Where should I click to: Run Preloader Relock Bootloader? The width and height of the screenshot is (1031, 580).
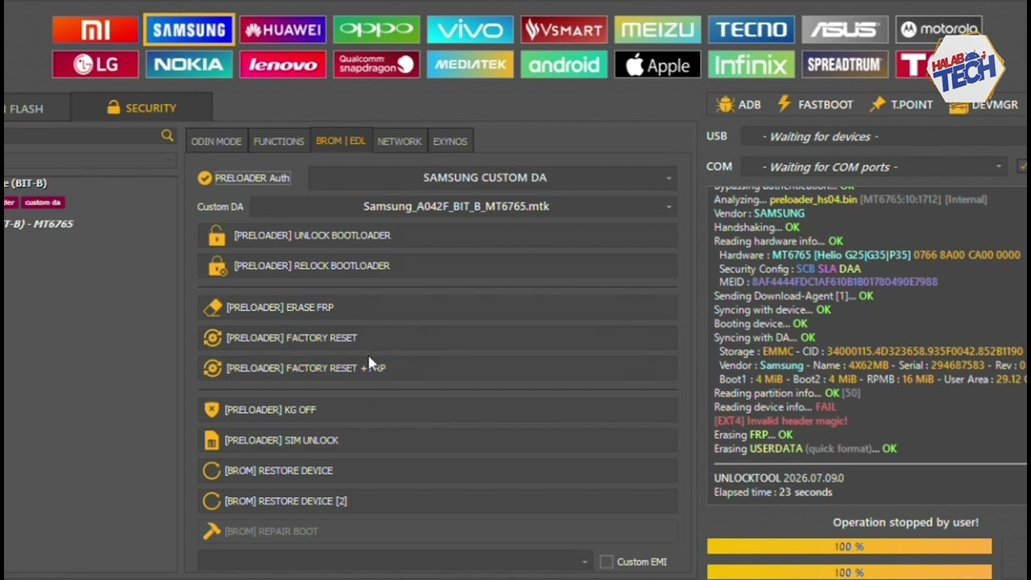click(437, 266)
